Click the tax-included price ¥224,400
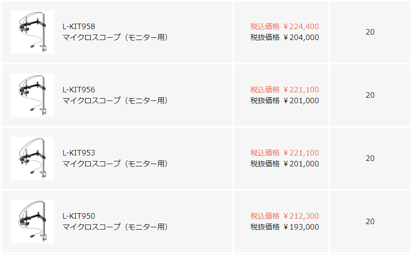Screen dimensions: 413x255 [x=284, y=26]
